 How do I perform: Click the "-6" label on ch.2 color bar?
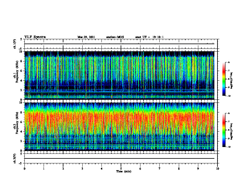pyautogui.click(x=228, y=113)
